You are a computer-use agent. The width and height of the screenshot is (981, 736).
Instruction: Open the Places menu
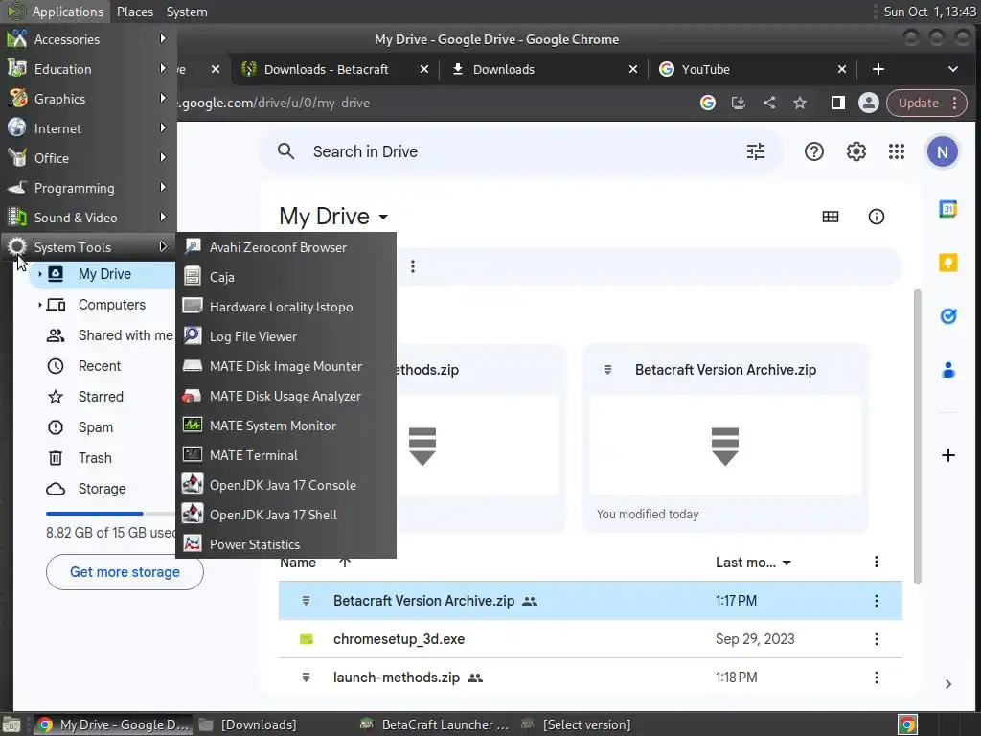point(134,11)
